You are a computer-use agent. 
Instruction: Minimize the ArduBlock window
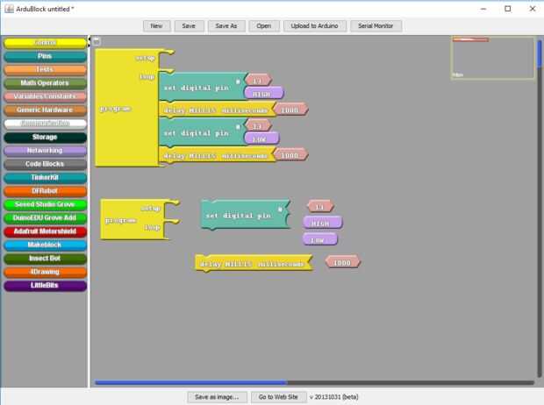pyautogui.click(x=483, y=9)
